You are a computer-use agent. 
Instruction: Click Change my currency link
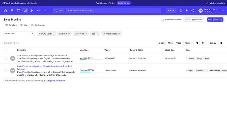pyautogui.click(x=54, y=81)
